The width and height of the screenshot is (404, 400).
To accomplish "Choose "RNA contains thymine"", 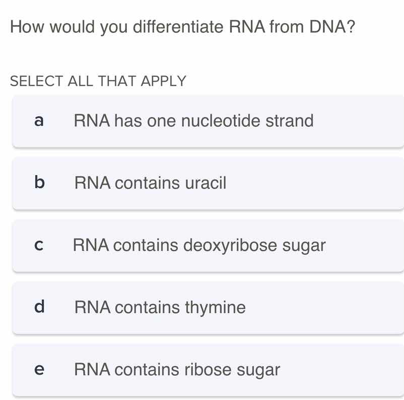I will point(160,307).
